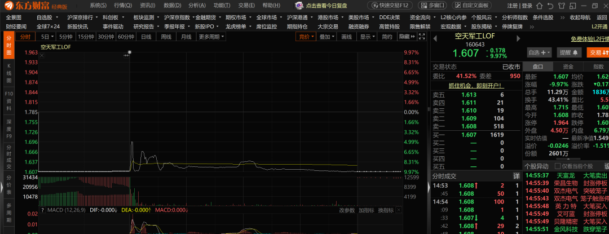Image resolution: width=609 pixels, height=234 pixels.
Task: Open the 数据(D) menu
Action: (x=173, y=6)
